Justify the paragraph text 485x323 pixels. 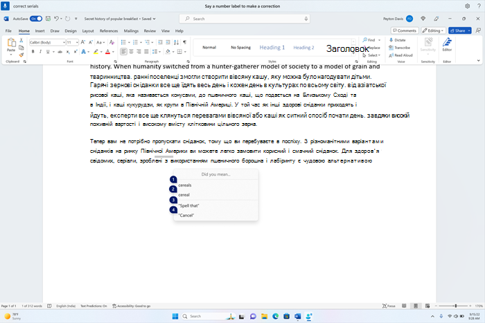(x=146, y=52)
